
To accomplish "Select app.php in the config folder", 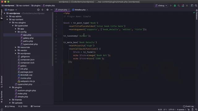I will click(x=27, y=35).
